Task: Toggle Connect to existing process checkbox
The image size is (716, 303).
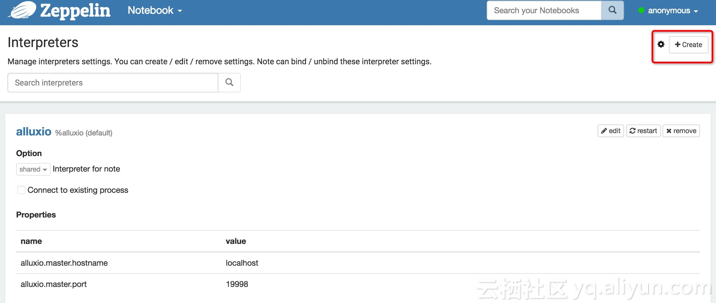Action: tap(21, 190)
